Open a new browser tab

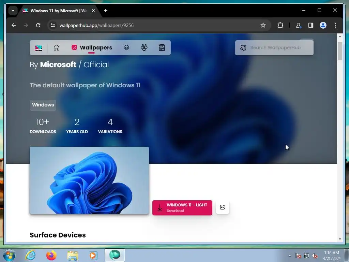(x=106, y=11)
